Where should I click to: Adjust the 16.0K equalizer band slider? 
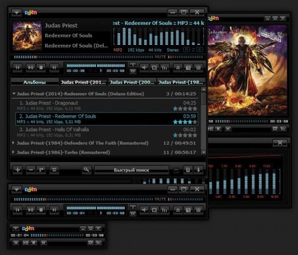(274, 181)
